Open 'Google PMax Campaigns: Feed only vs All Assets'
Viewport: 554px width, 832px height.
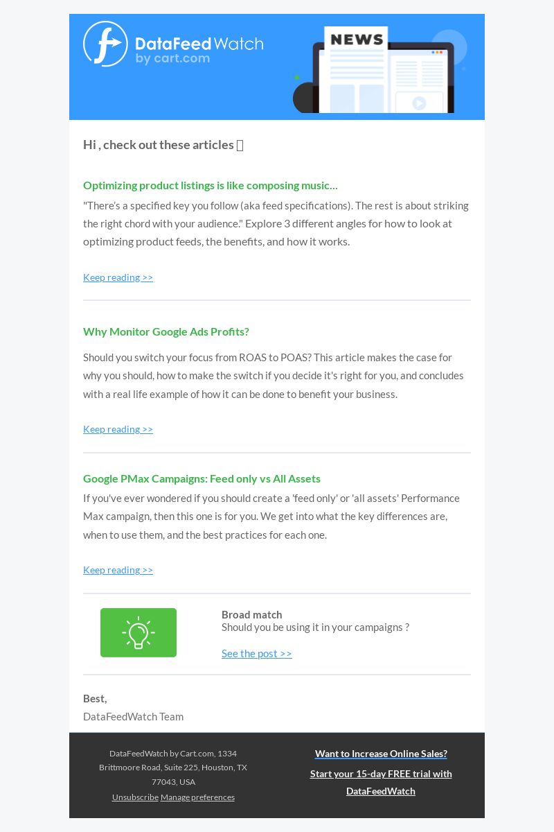[x=202, y=478]
